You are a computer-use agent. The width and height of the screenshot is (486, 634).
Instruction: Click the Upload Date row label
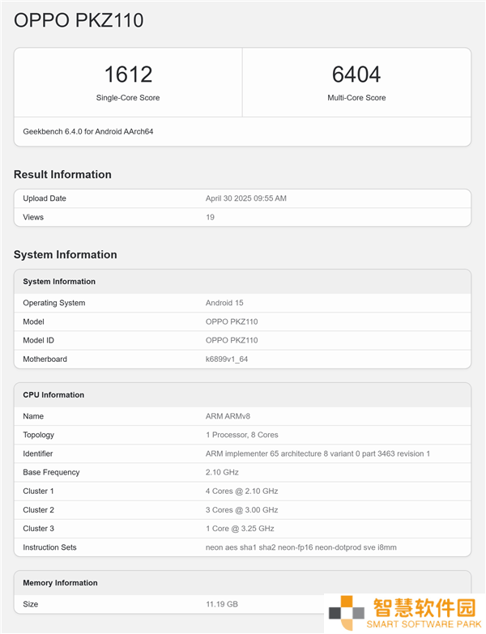[x=45, y=198]
